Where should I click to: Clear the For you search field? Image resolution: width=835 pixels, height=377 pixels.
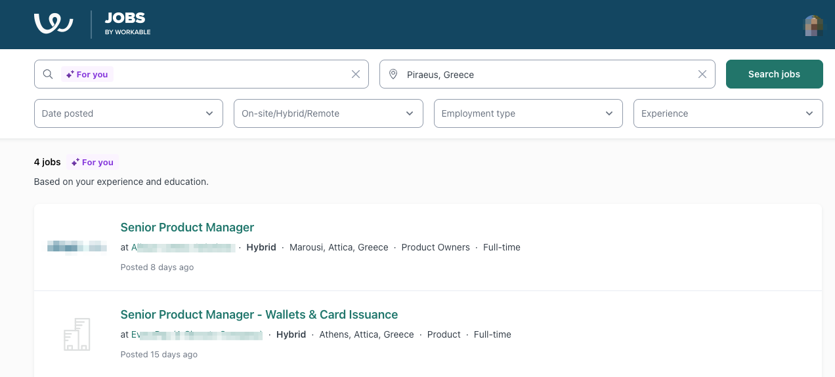(356, 74)
